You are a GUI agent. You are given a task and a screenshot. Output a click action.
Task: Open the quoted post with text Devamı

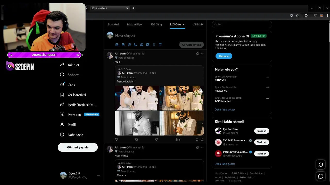[159, 171]
